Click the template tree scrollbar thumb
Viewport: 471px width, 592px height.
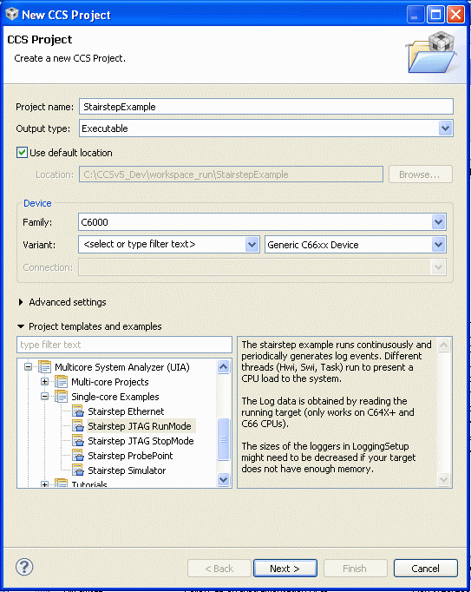(224, 439)
